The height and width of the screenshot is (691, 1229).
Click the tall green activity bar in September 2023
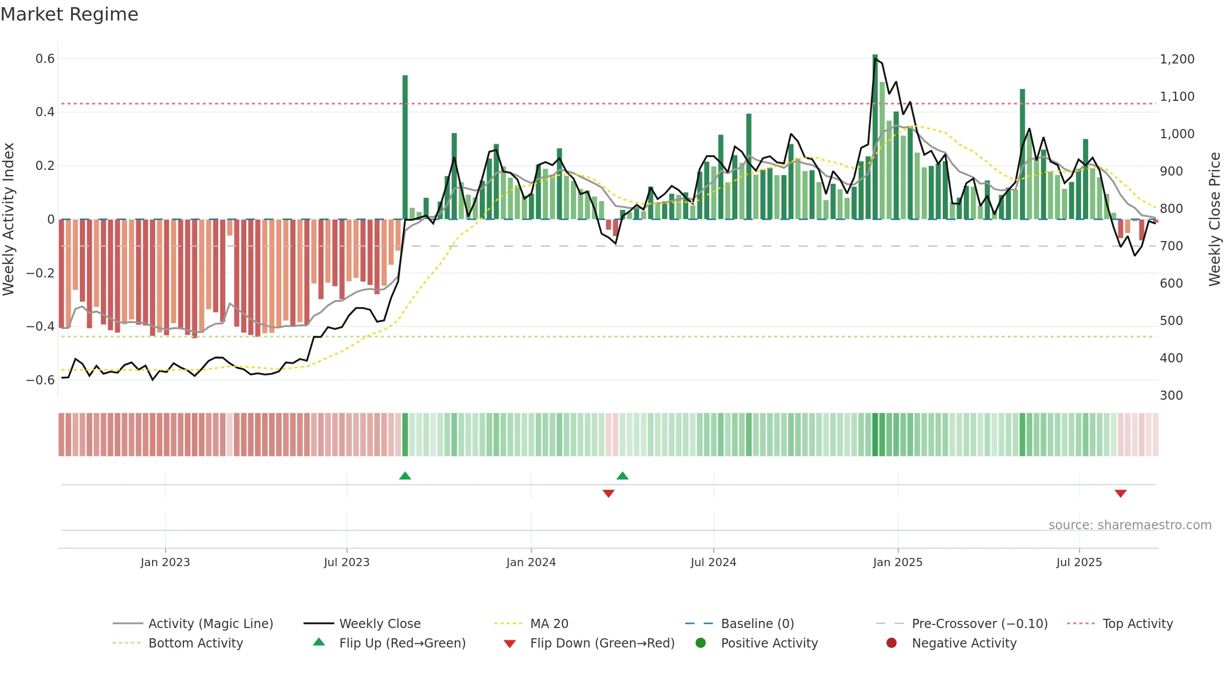coord(405,147)
